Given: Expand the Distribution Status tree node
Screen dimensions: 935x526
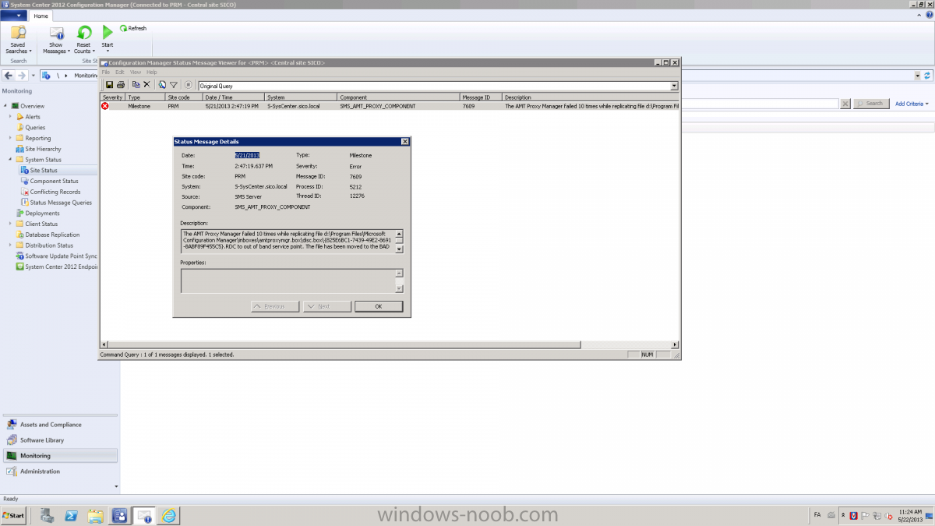Looking at the screenshot, I should click(12, 245).
